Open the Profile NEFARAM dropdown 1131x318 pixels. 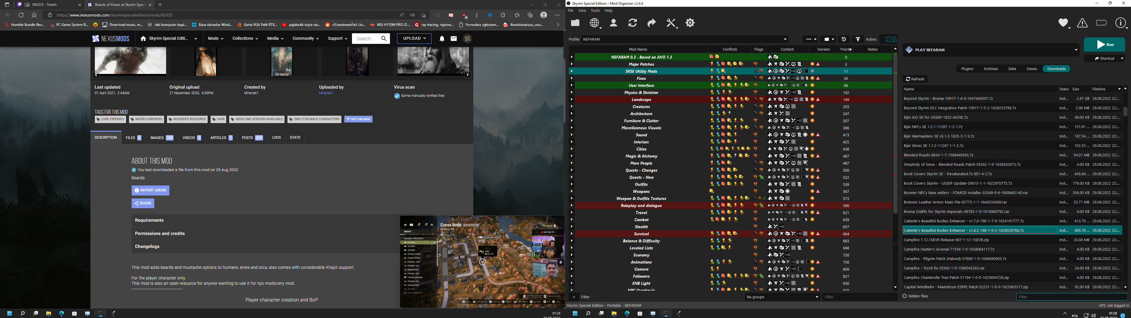685,39
